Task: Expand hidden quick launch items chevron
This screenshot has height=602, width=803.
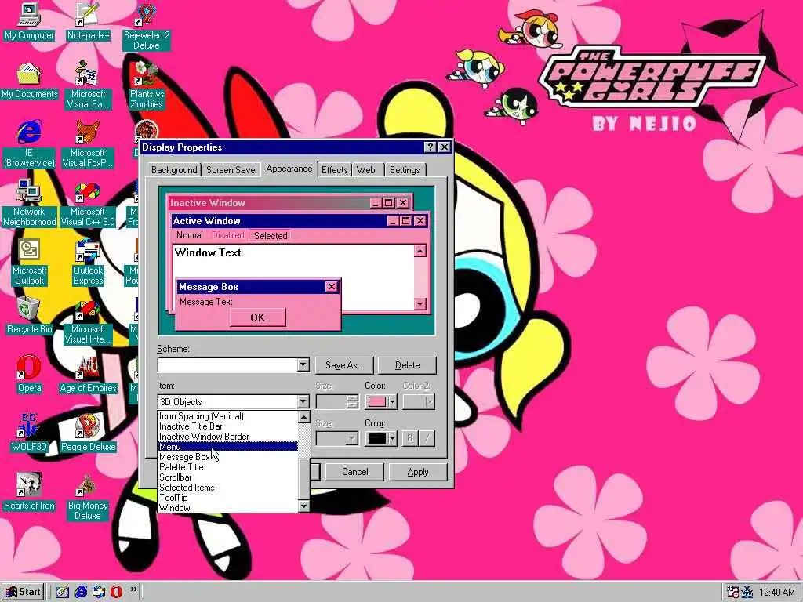Action: 133,589
